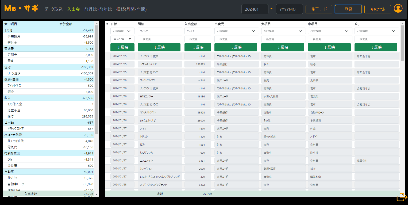Apply 反映 under the 明細 column
The height and width of the screenshot is (205, 408).
(160, 47)
